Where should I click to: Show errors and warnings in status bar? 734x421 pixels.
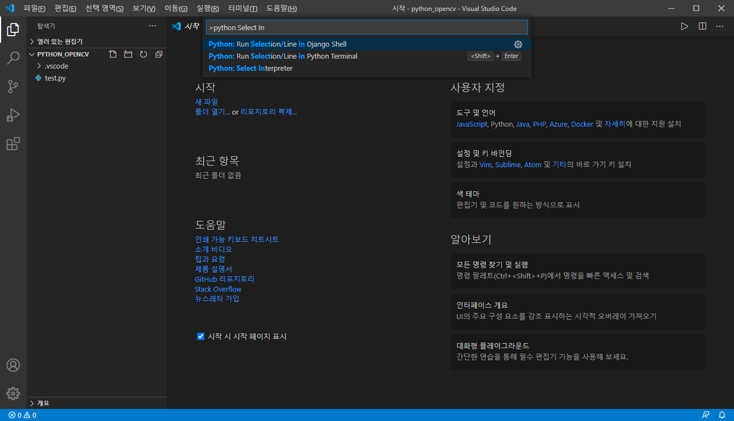[22, 415]
